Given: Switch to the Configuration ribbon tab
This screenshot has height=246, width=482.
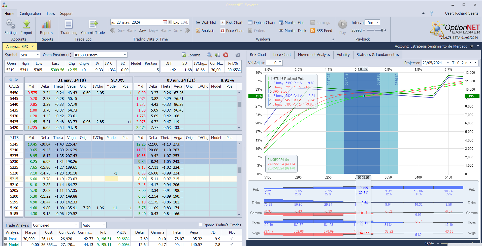Looking at the screenshot, I should click(30, 14).
